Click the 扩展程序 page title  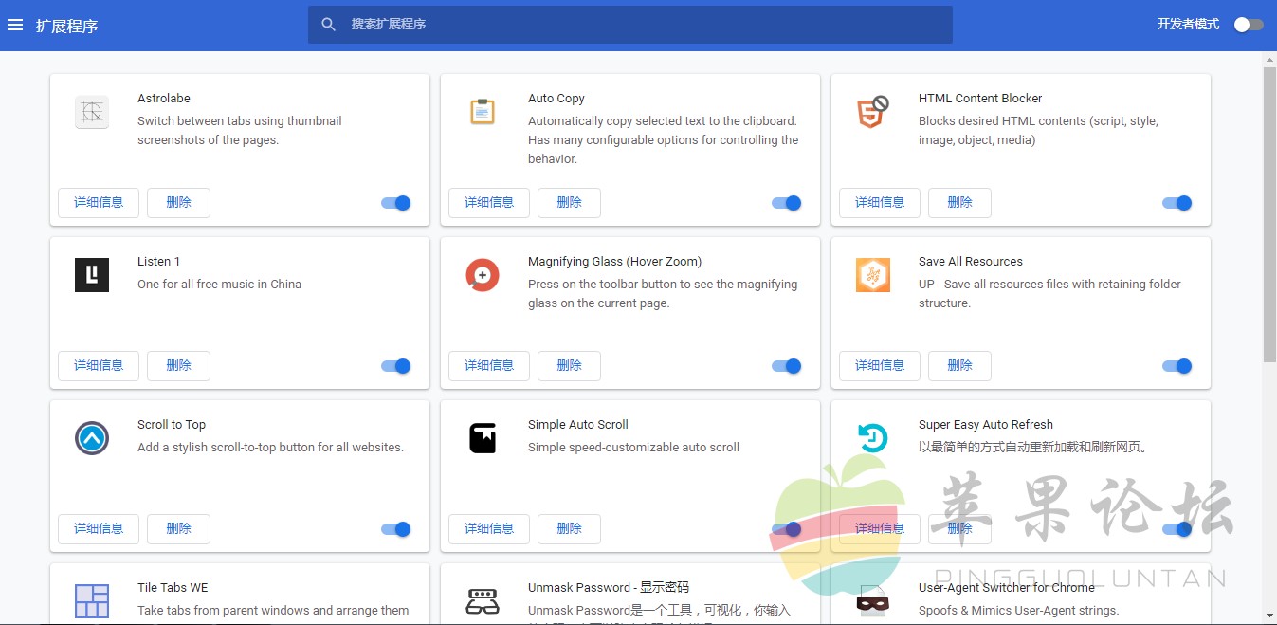coord(67,26)
